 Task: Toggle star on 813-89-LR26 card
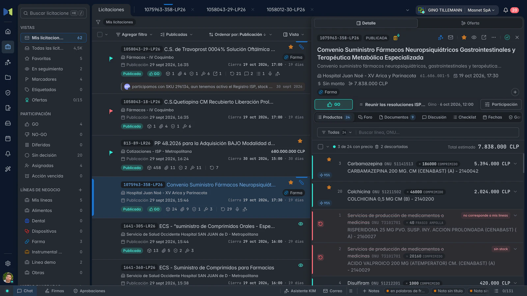coord(300,141)
